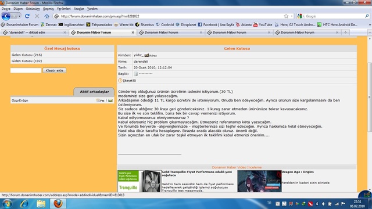
Task: Click the Klasör ekle button
Action: point(54,70)
